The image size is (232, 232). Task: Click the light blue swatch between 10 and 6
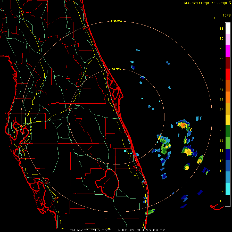(228, 177)
